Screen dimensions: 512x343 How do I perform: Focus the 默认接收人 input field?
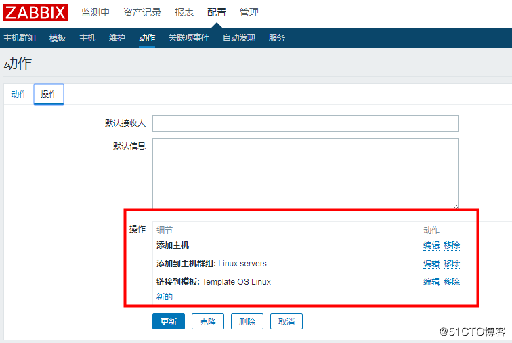(x=305, y=123)
